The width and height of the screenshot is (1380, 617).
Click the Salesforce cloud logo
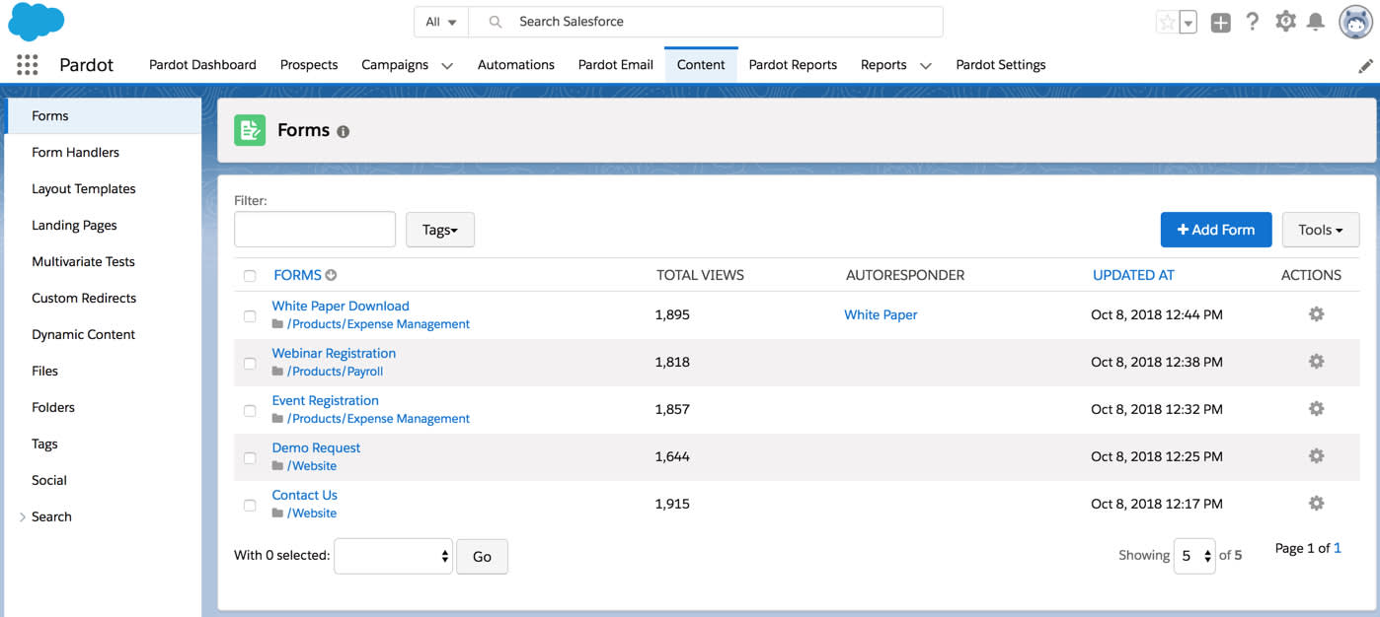35,22
